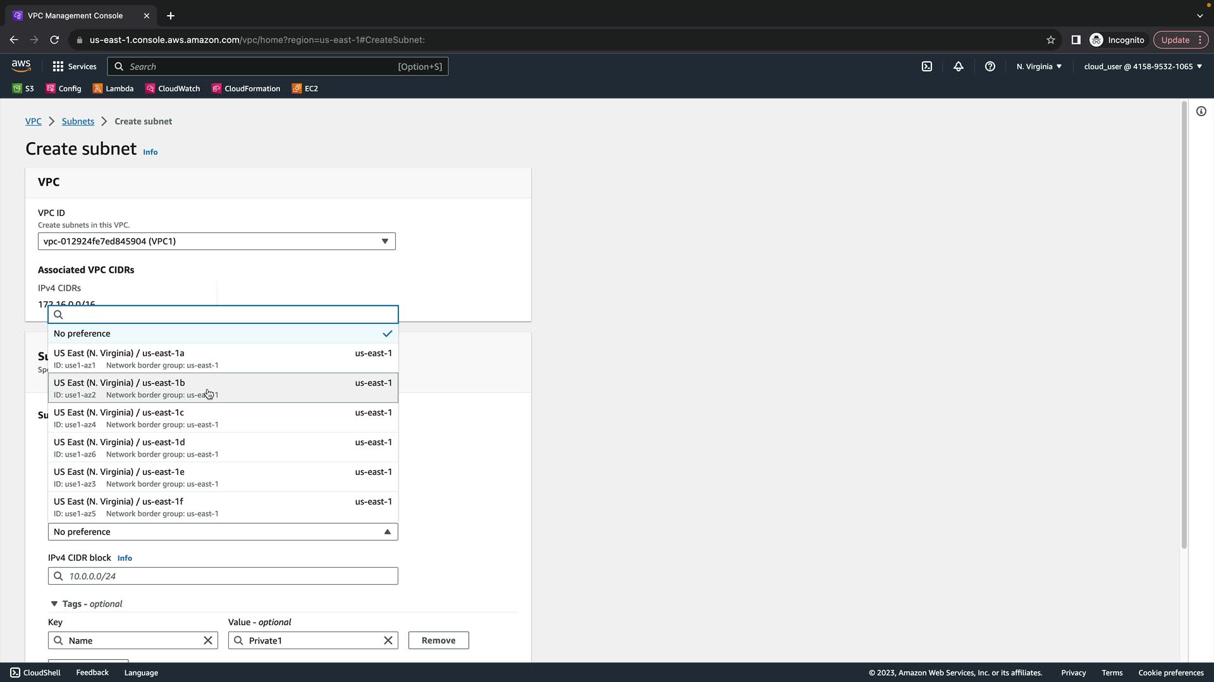Collapse the Availability Zone dropdown arrow

(x=387, y=532)
